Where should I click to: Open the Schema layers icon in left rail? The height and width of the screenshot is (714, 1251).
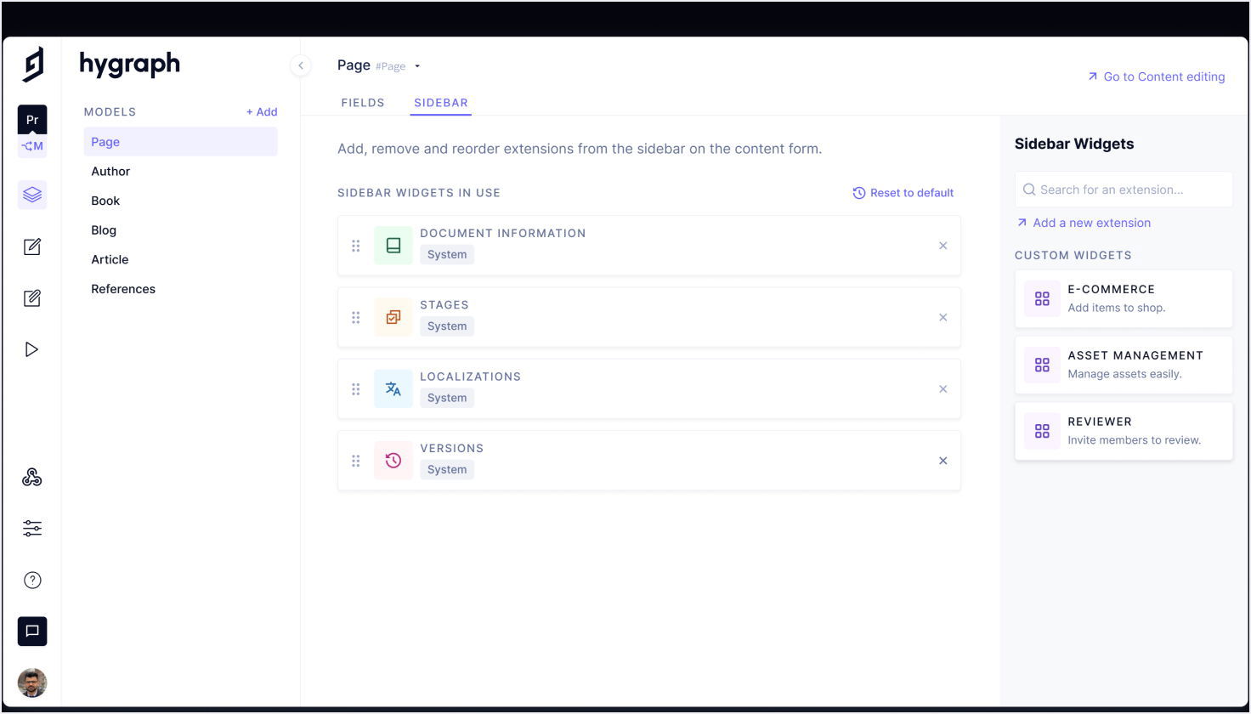pos(32,195)
